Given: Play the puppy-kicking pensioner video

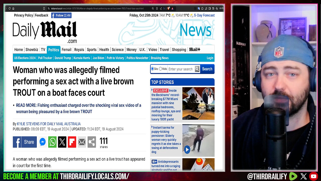Looking at the screenshot, I should (187, 150).
